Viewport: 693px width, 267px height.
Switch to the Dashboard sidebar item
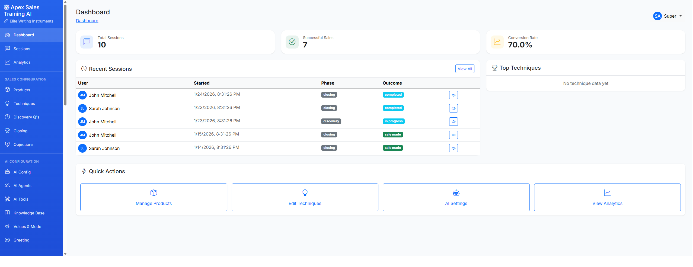pyautogui.click(x=24, y=35)
